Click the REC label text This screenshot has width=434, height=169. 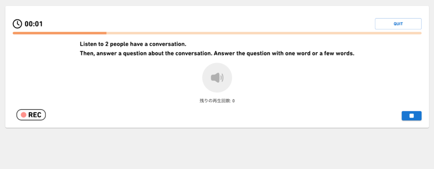(35, 115)
